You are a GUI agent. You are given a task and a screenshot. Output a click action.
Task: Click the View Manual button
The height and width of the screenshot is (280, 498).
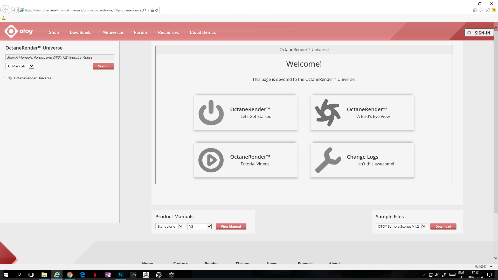(231, 226)
